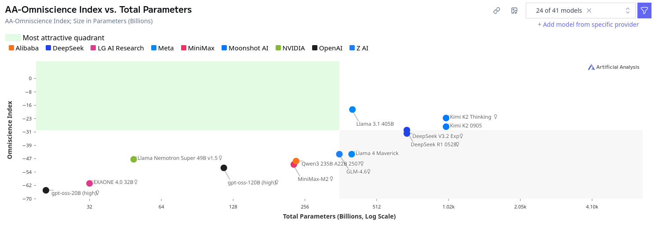655x226 pixels.
Task: Select the Llama 3.1 405B data point
Action: pyautogui.click(x=352, y=109)
